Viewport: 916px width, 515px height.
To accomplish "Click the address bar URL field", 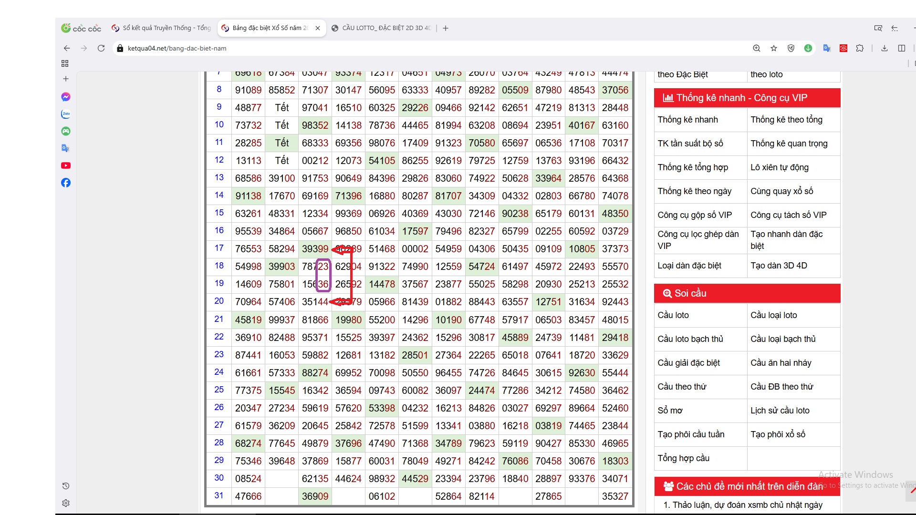I will (334, 48).
